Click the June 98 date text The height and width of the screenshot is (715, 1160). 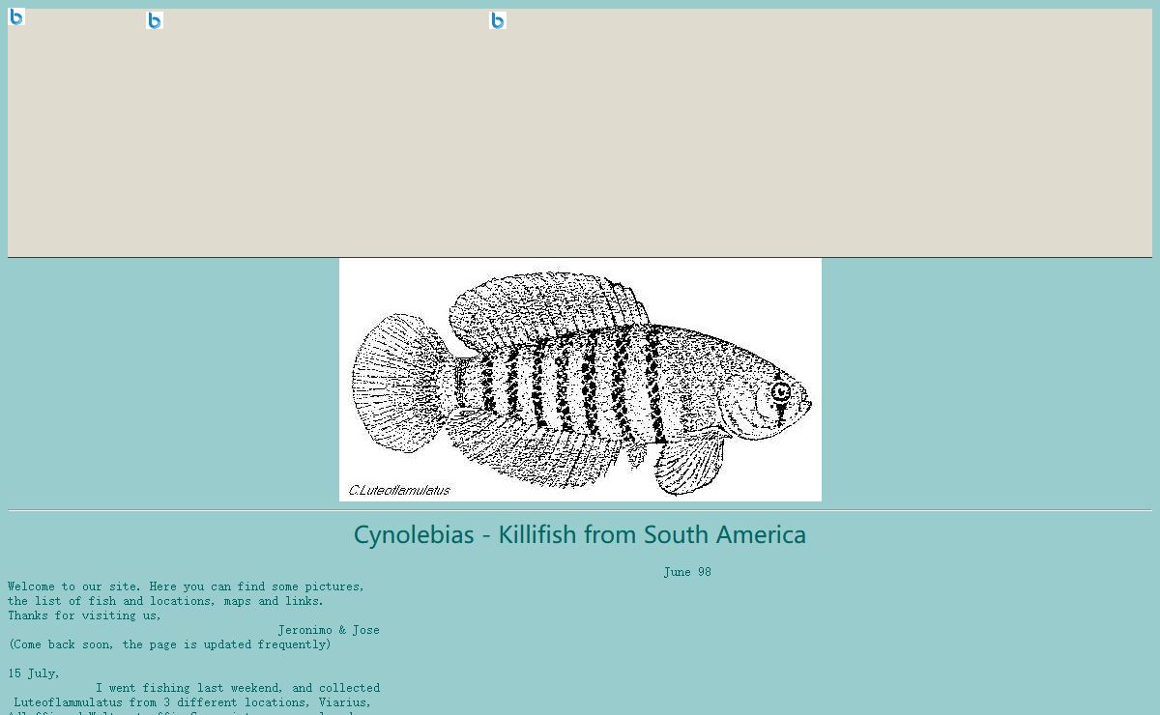[687, 572]
